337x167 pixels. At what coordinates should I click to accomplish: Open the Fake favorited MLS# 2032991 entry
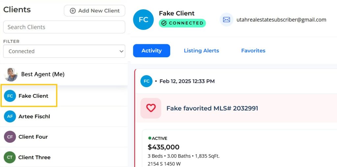click(x=212, y=108)
